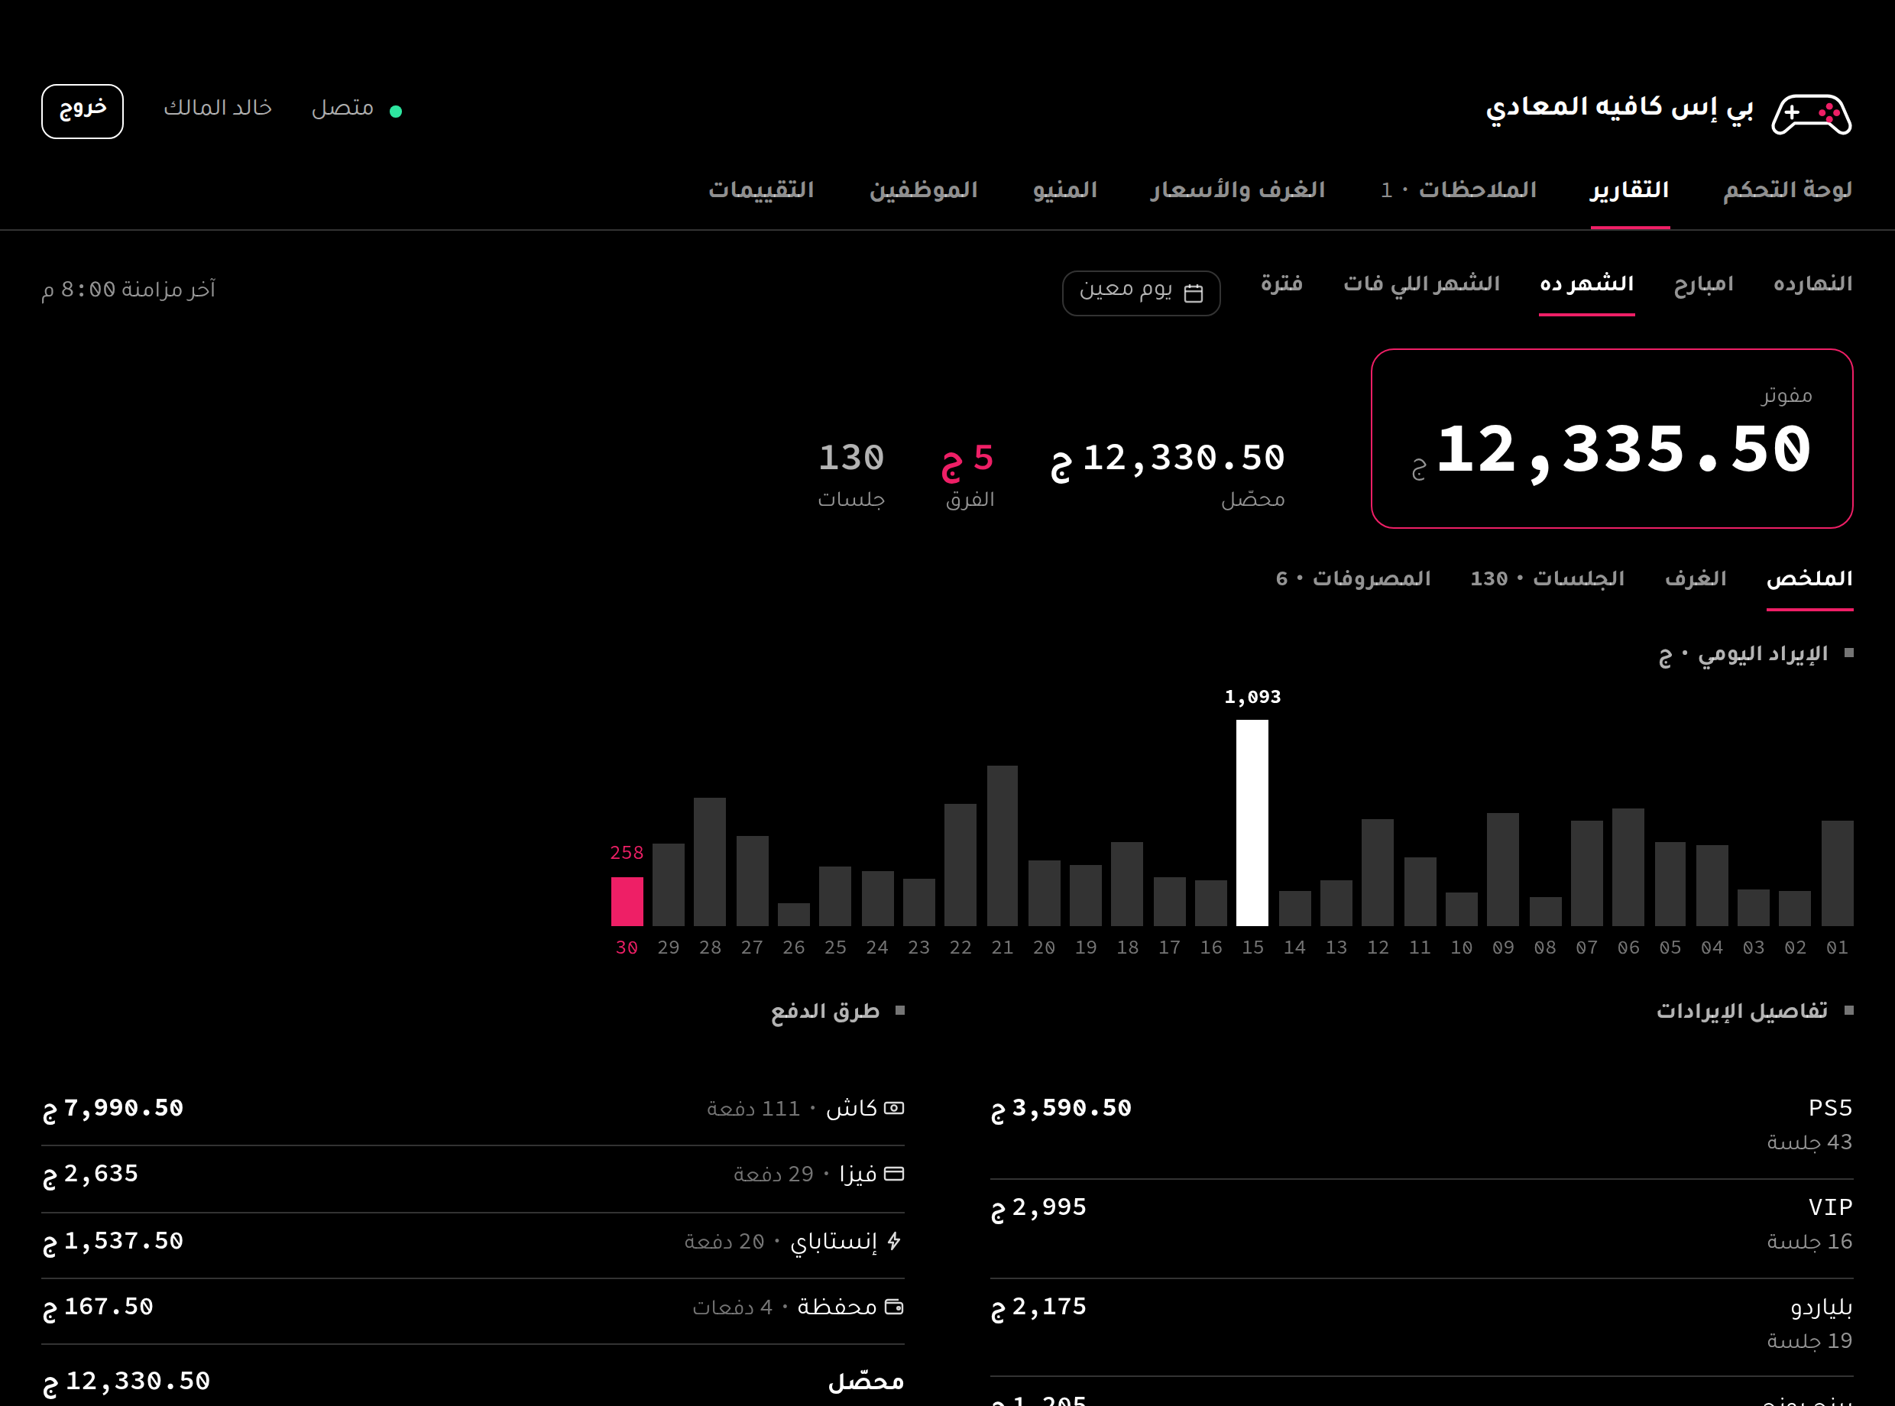Click the wallet icon beside محفظة
The image size is (1895, 1406).
893,1307
